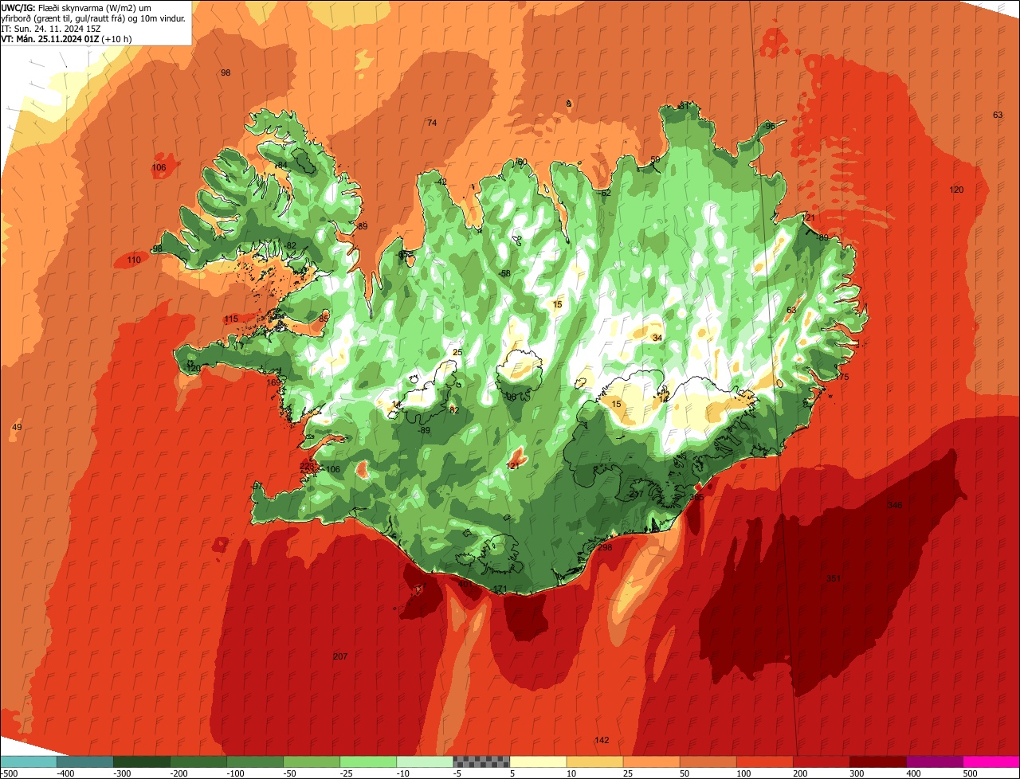This screenshot has height=779, width=1020.
Task: Click the map value 85
Action: click(x=324, y=319)
